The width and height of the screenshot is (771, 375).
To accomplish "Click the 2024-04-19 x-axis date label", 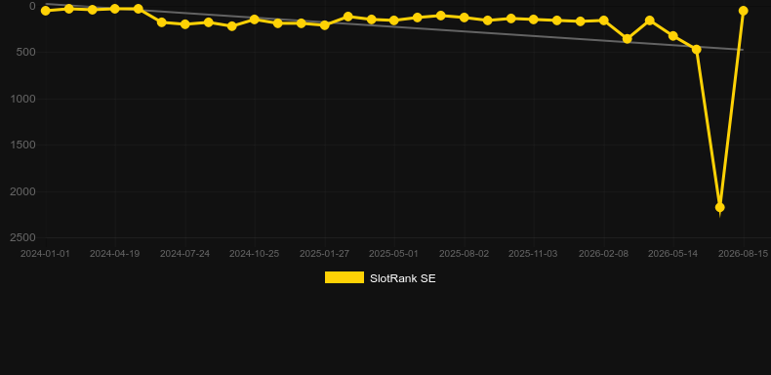I will point(114,254).
